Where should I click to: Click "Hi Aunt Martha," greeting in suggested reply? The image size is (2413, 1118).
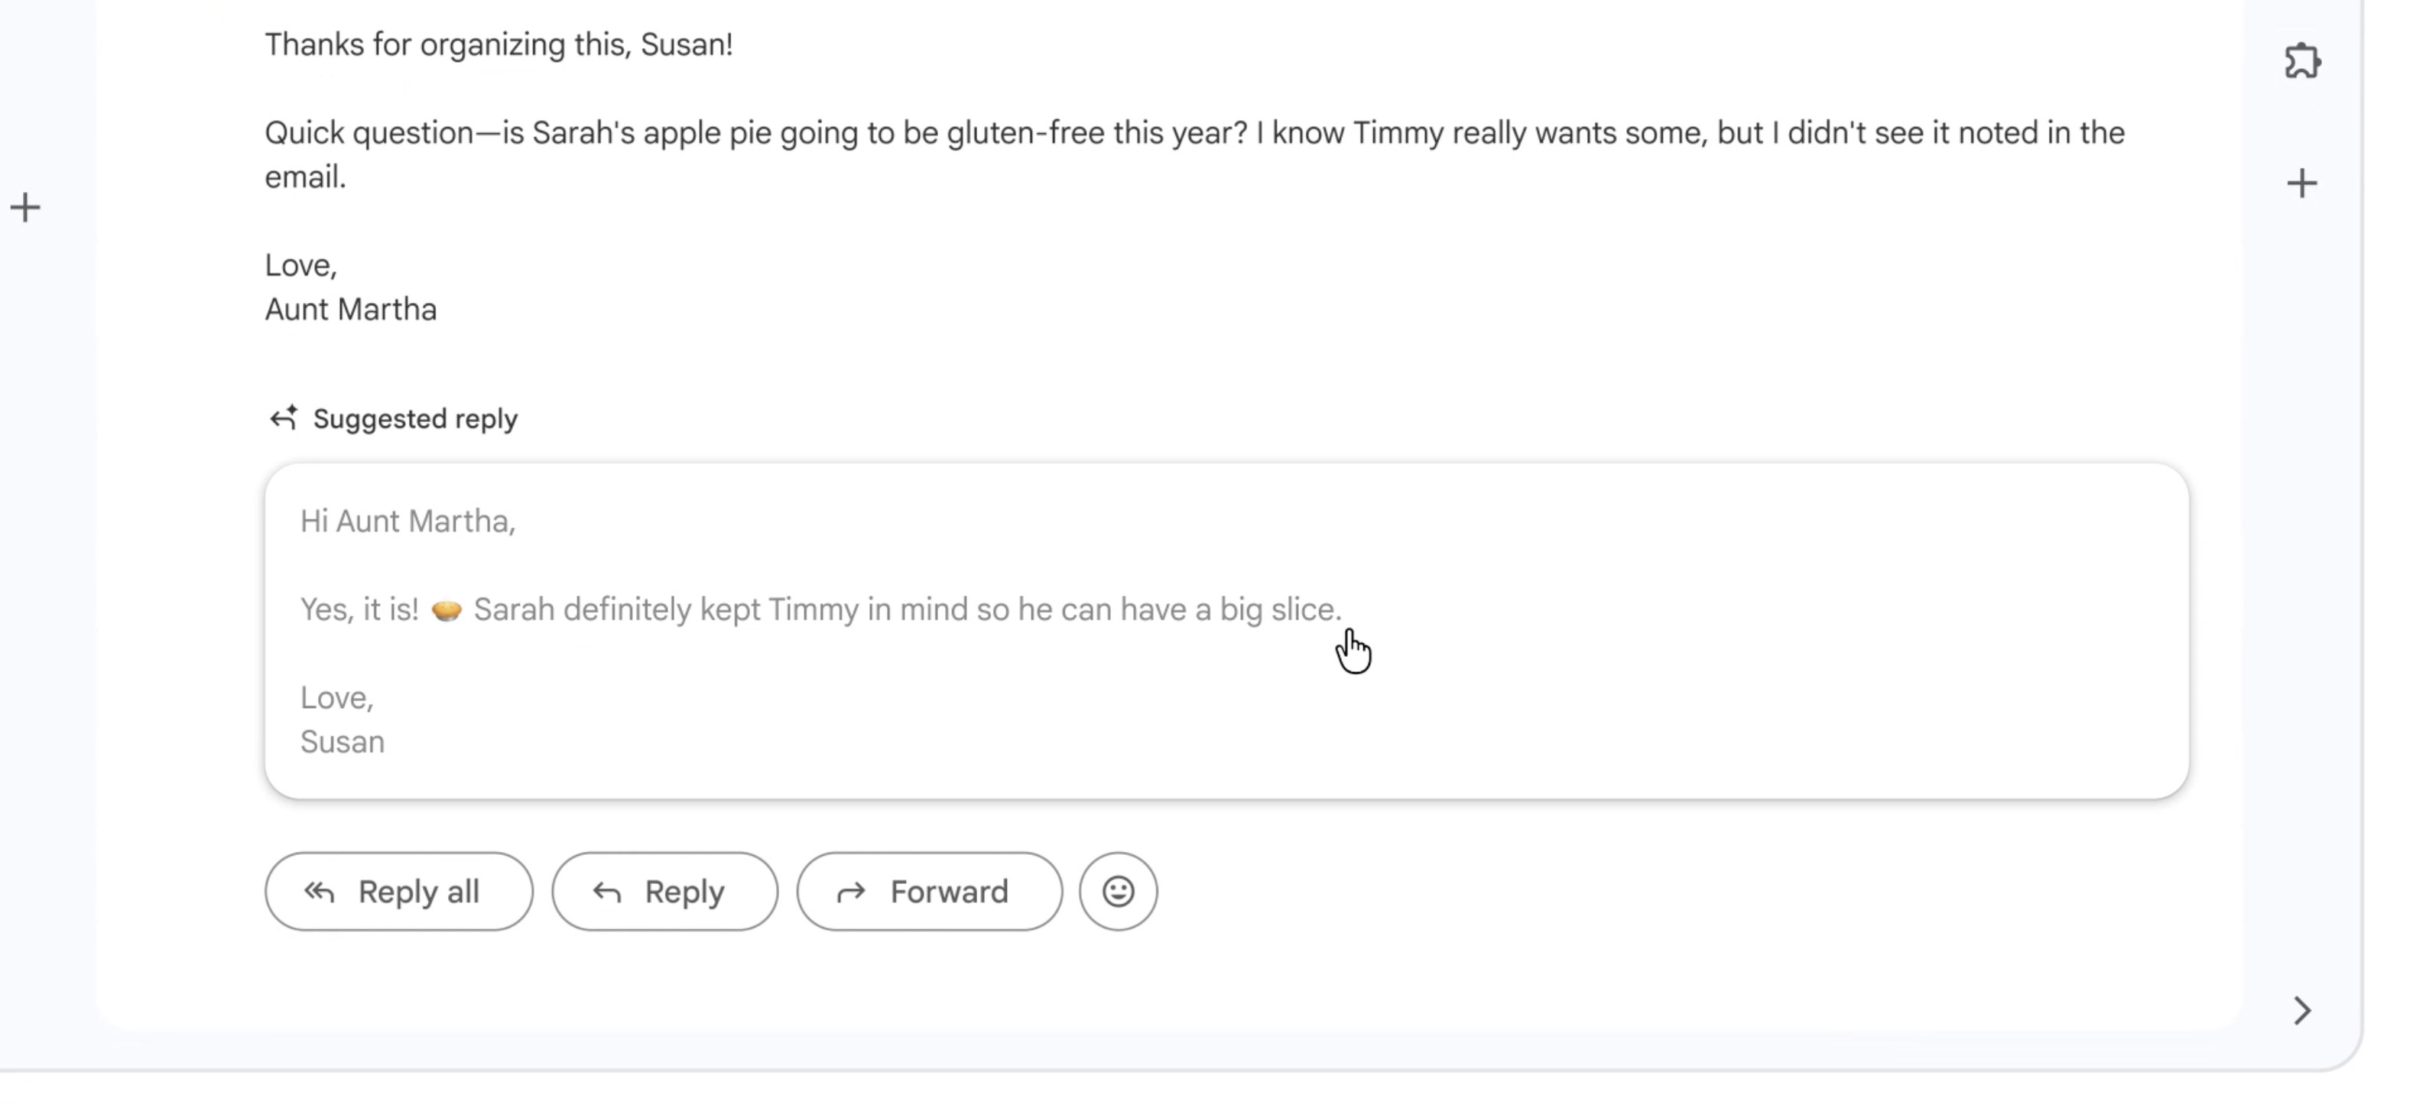(408, 521)
